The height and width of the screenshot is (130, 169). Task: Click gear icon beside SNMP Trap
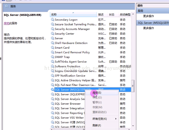(52, 57)
